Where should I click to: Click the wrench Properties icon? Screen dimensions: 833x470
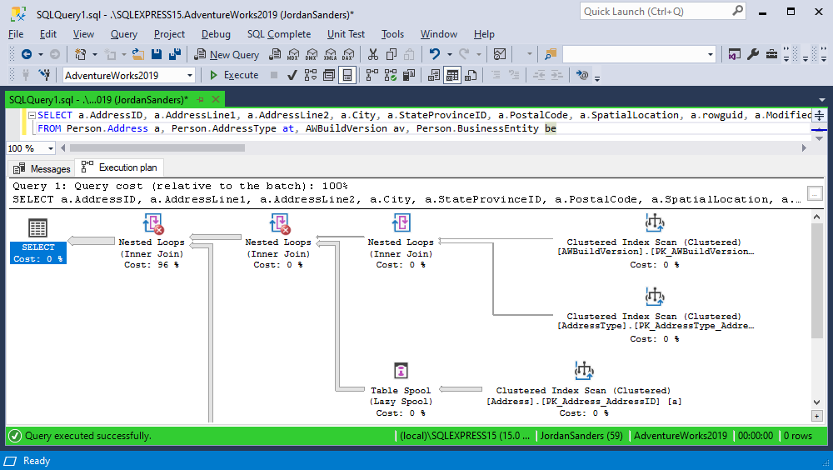(x=753, y=54)
